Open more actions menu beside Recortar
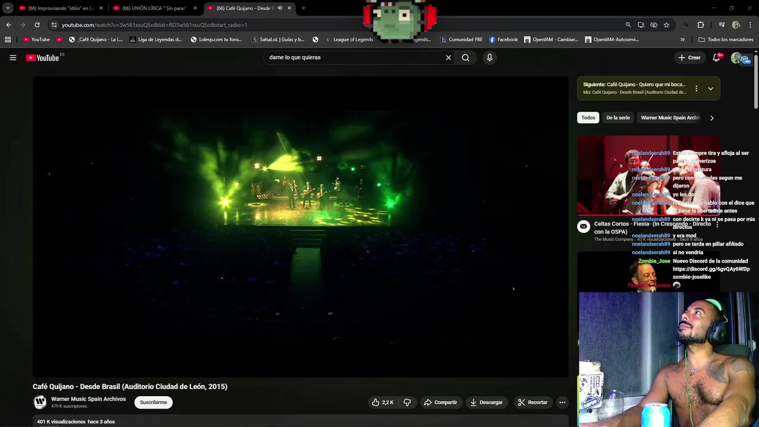Viewport: 759px width, 427px height. [562, 402]
